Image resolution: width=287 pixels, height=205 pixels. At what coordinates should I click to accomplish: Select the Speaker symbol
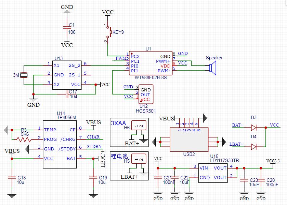point(213,68)
